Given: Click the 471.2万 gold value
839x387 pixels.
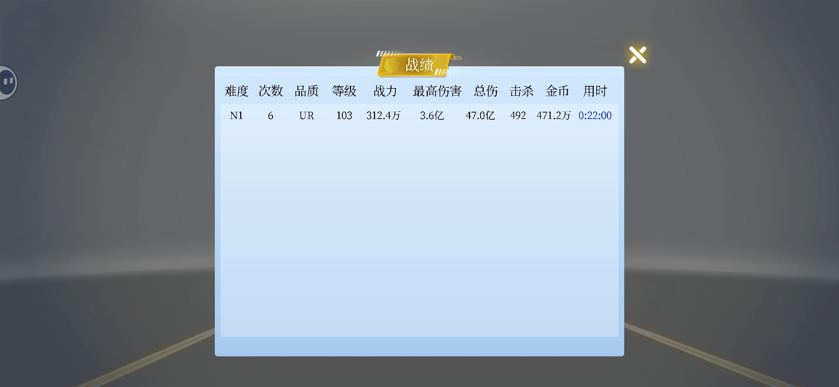Looking at the screenshot, I should point(553,115).
